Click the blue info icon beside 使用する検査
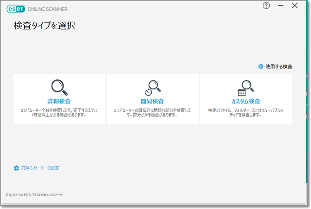The image size is (311, 209). (261, 66)
